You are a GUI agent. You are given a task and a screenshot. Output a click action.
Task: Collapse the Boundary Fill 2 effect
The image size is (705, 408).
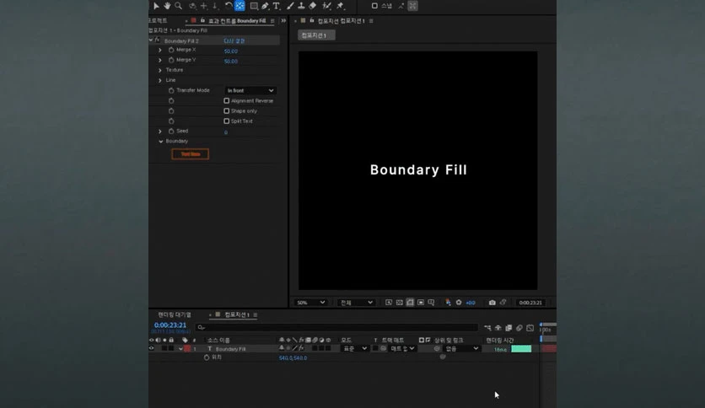point(151,40)
